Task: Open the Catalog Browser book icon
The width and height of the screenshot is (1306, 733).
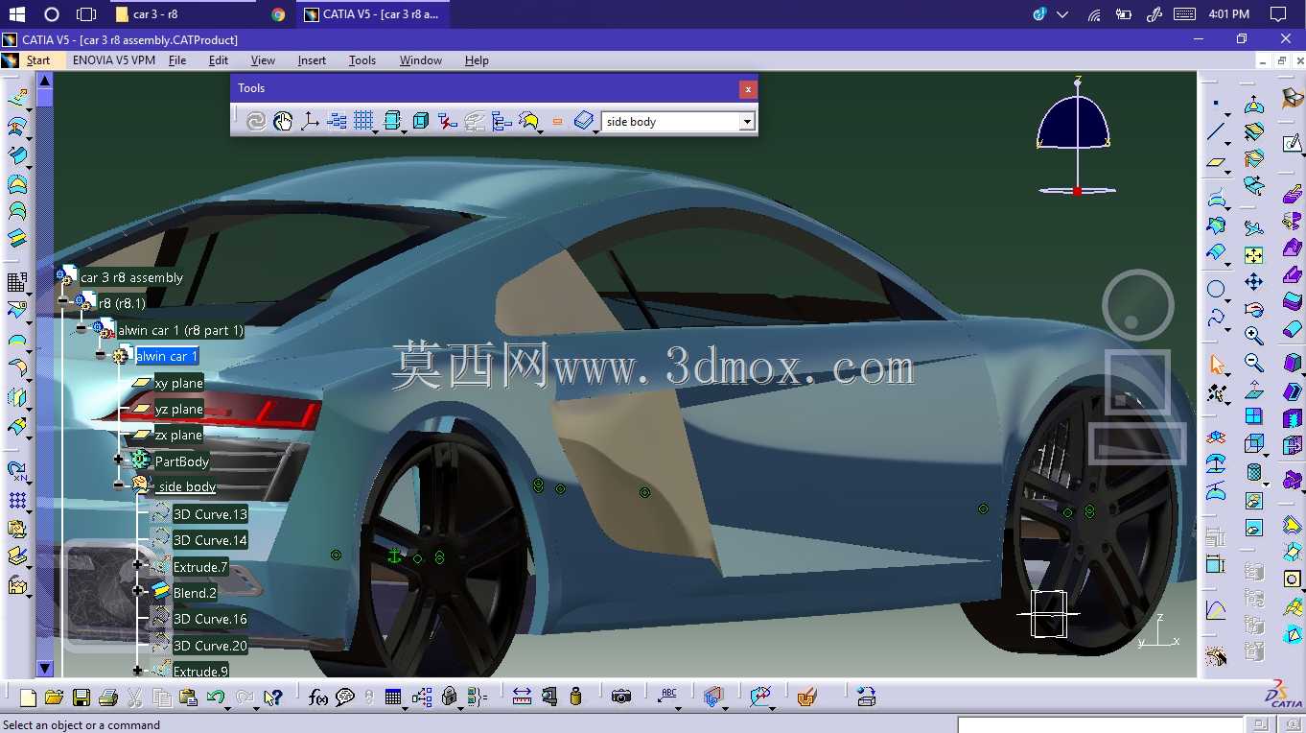Action: point(584,121)
